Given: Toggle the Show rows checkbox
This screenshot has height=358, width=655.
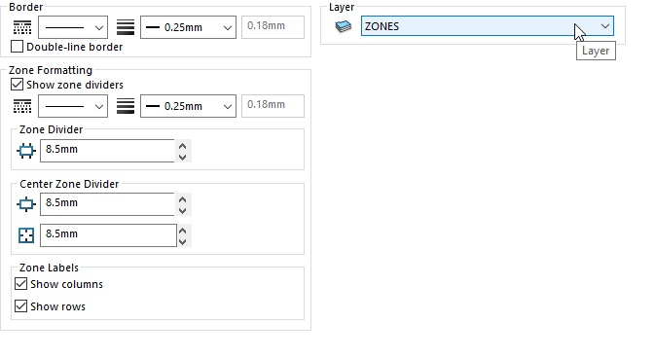Looking at the screenshot, I should coord(20,306).
